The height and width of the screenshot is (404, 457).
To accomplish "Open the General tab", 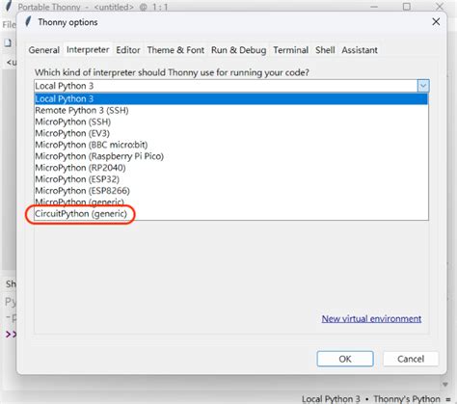I will click(x=44, y=50).
